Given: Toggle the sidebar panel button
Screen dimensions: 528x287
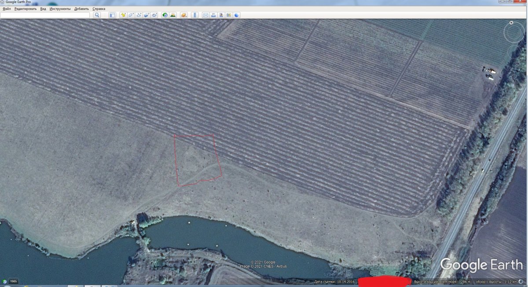Looking at the screenshot, I should [112, 15].
